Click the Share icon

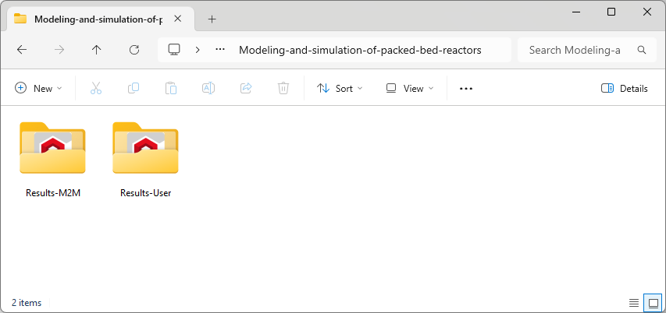click(x=246, y=89)
